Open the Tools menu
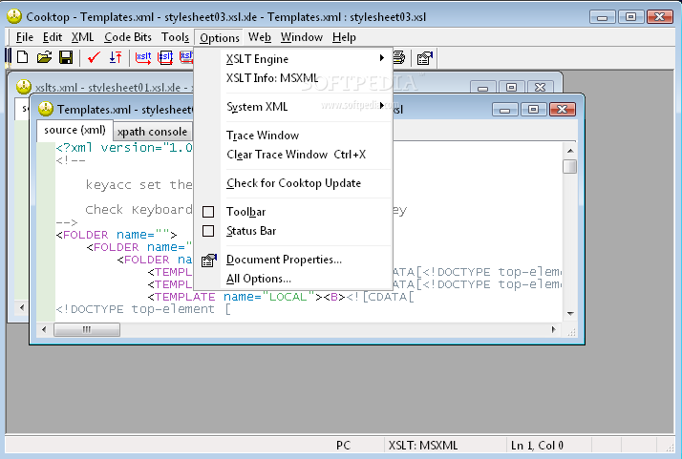The image size is (682, 459). (x=176, y=37)
